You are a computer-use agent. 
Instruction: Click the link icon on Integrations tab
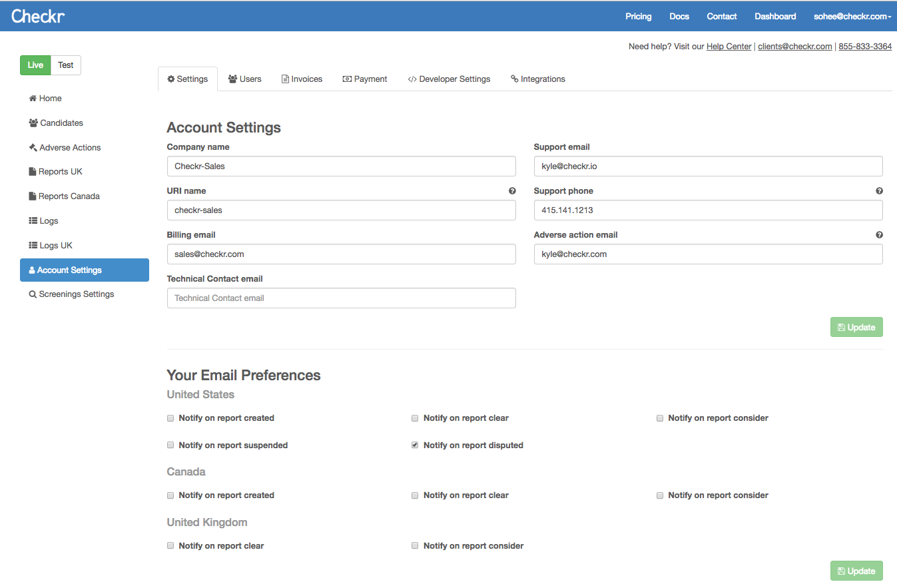[514, 79]
